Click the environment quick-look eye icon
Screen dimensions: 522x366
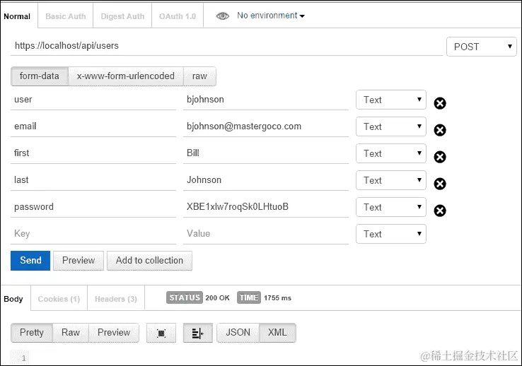[222, 16]
